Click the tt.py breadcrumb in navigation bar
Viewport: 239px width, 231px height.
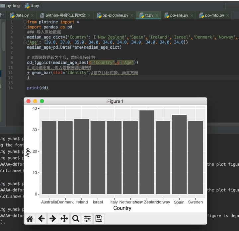point(34,6)
